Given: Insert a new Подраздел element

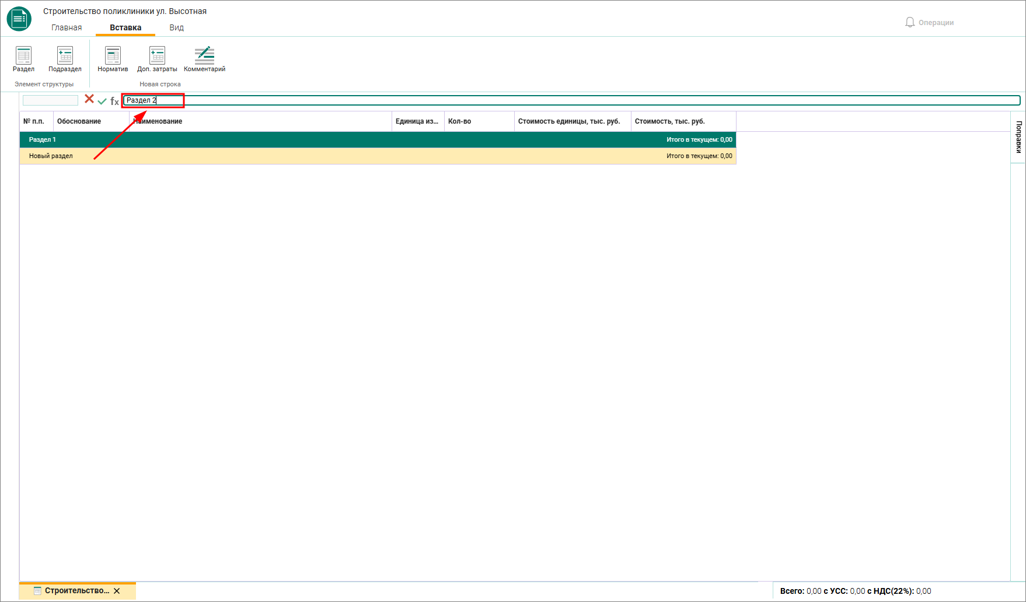Looking at the screenshot, I should (x=65, y=59).
